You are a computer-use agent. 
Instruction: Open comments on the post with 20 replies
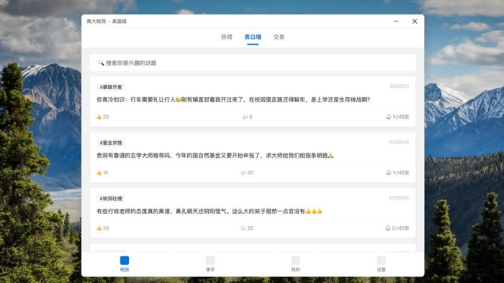click(247, 173)
